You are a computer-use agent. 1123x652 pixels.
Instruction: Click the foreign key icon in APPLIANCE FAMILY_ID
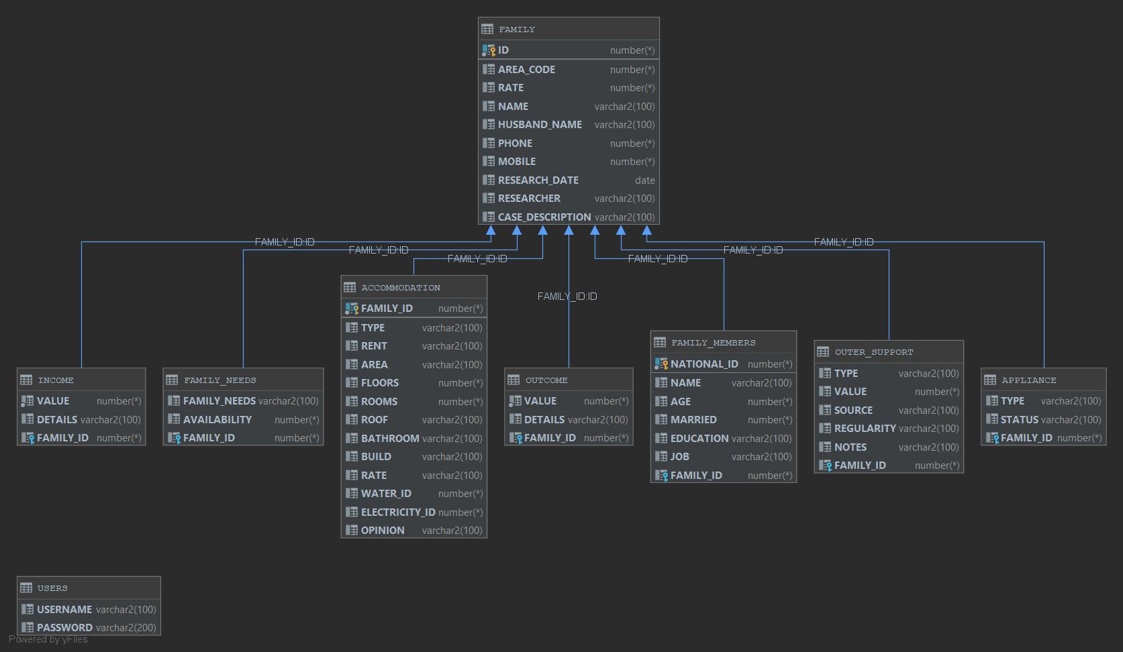pyautogui.click(x=991, y=438)
